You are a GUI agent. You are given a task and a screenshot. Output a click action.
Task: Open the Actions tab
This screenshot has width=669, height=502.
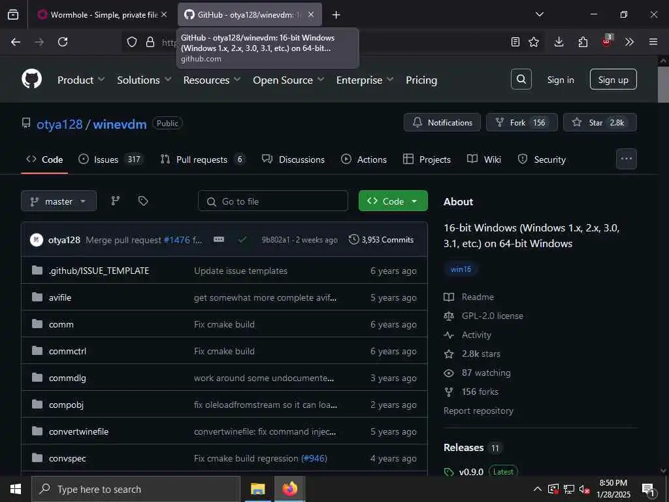tap(364, 159)
